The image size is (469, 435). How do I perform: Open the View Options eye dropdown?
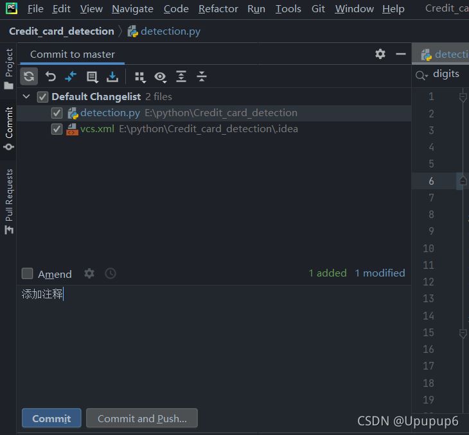[160, 77]
